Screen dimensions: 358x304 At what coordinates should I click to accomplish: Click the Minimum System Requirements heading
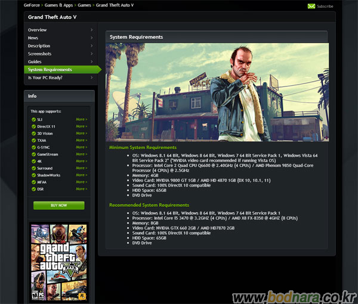tap(143, 148)
